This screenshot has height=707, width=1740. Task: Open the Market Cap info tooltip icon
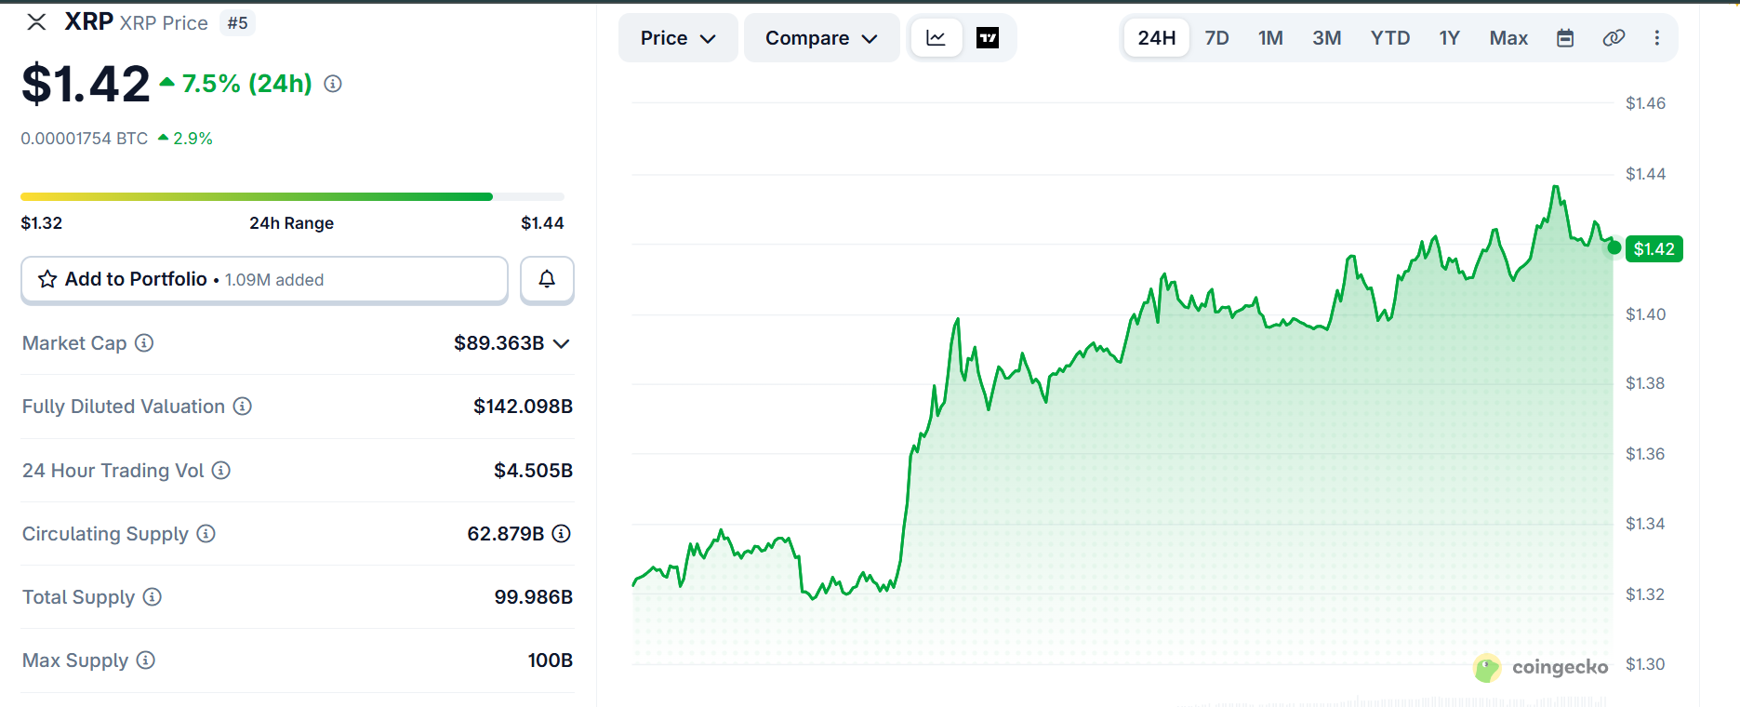[x=144, y=343]
